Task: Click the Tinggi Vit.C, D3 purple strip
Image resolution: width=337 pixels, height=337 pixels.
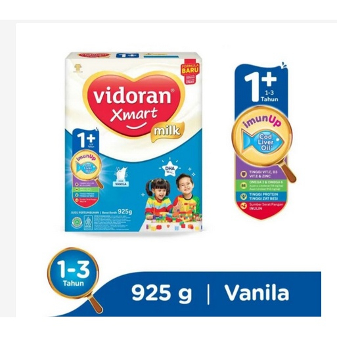Action: pyautogui.click(x=261, y=174)
